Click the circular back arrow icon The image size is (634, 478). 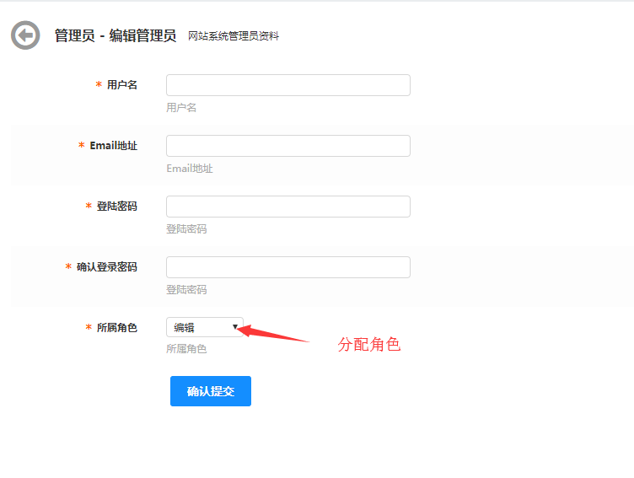coord(25,35)
